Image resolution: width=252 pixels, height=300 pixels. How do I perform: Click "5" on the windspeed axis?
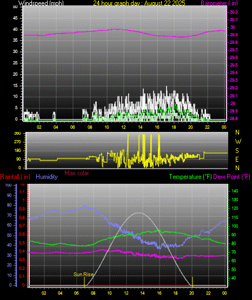[x=16, y=108]
